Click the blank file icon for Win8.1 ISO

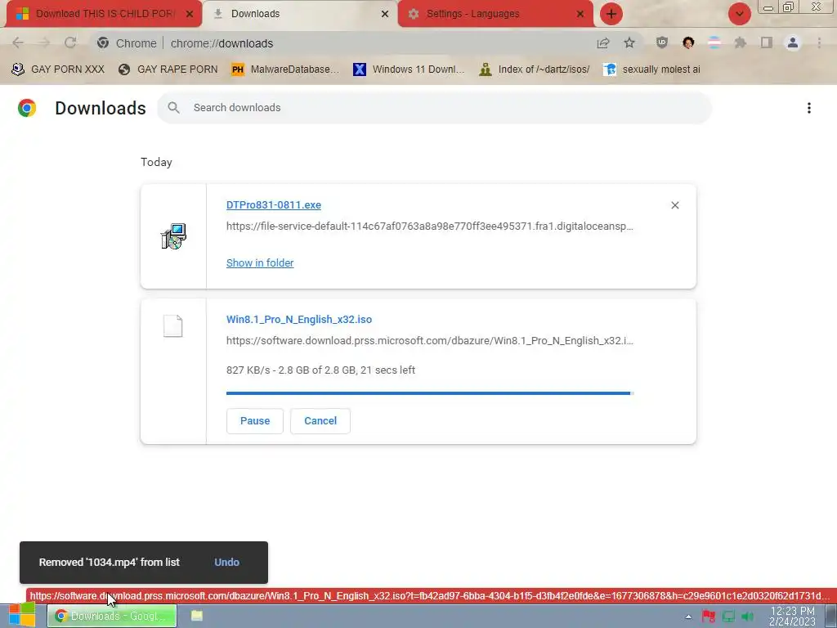click(x=173, y=325)
